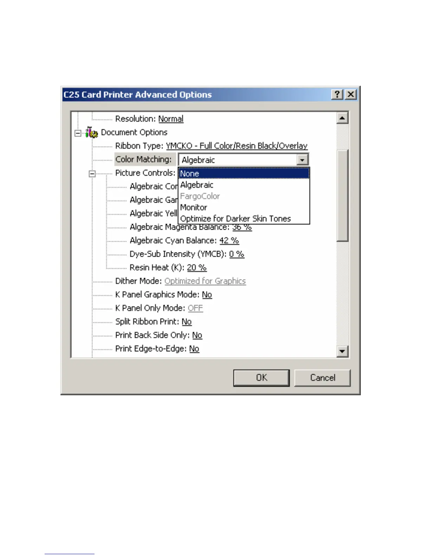Click the scrollbar up arrow

[342, 118]
